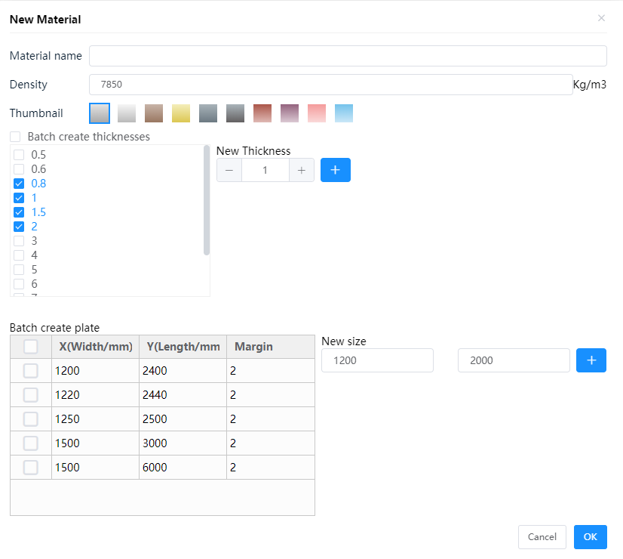Click the thickness list scrollbar
The image size is (623, 559).
click(206, 200)
